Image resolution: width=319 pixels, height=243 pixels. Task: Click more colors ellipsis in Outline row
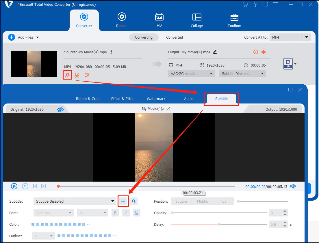(x=115, y=236)
